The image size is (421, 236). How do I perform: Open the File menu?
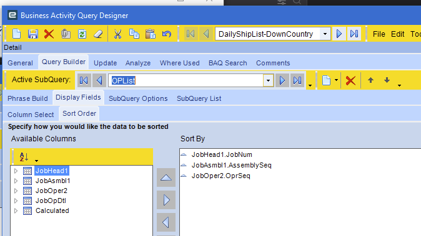(x=379, y=34)
